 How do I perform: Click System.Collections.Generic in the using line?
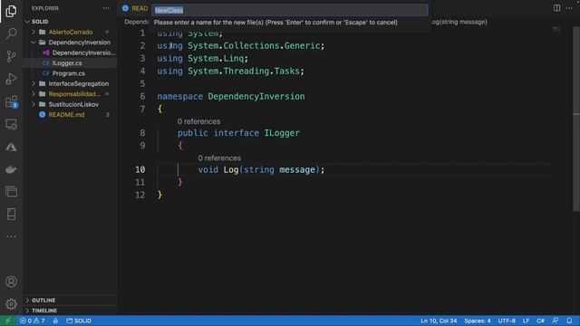pos(254,46)
